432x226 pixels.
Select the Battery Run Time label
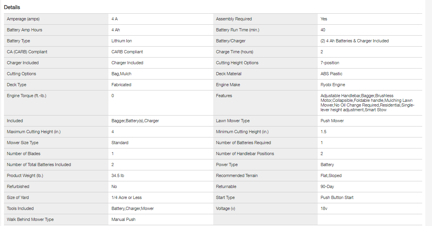[237, 30]
